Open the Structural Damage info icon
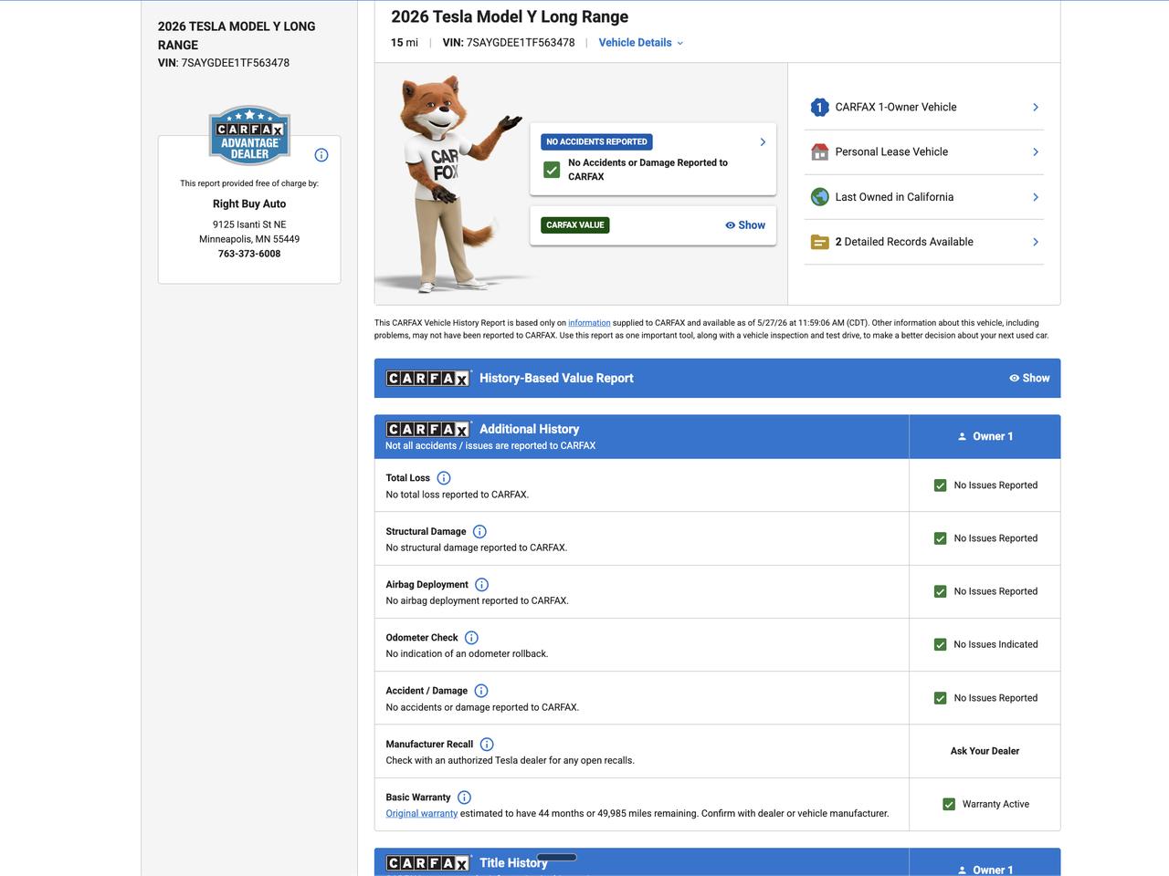Viewport: 1169px width, 876px height. coord(479,531)
